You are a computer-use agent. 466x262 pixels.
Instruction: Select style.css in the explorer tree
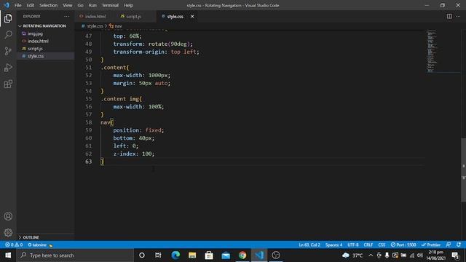pos(36,56)
